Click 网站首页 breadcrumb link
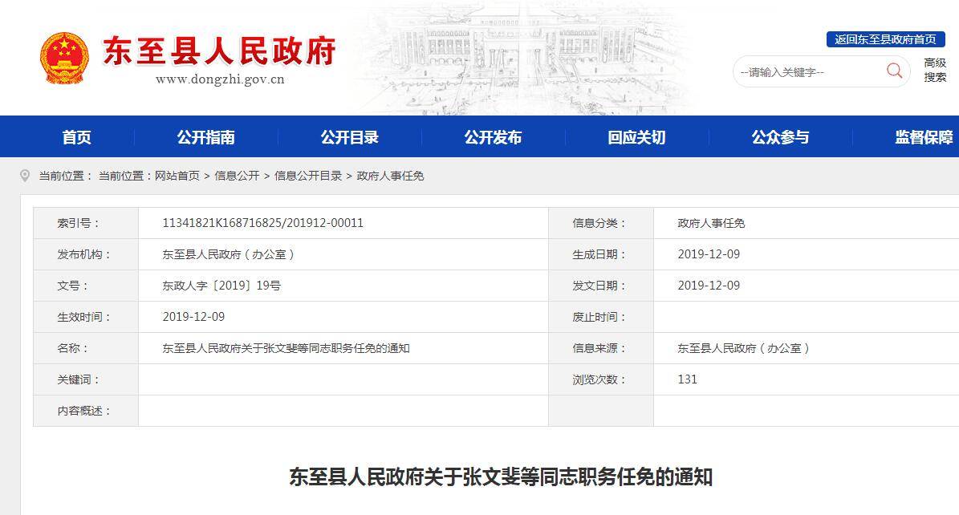Screen dimensions: 959x515 coord(177,176)
